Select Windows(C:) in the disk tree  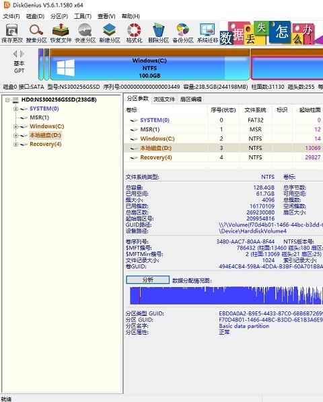click(x=47, y=126)
